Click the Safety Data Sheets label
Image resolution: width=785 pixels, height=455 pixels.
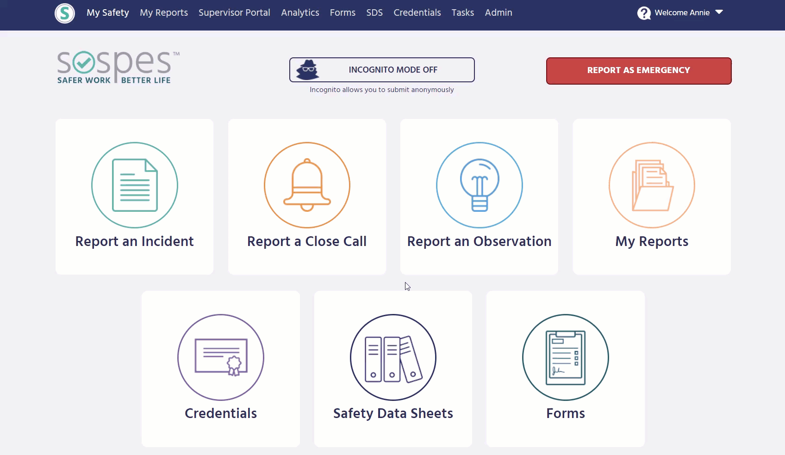point(393,413)
